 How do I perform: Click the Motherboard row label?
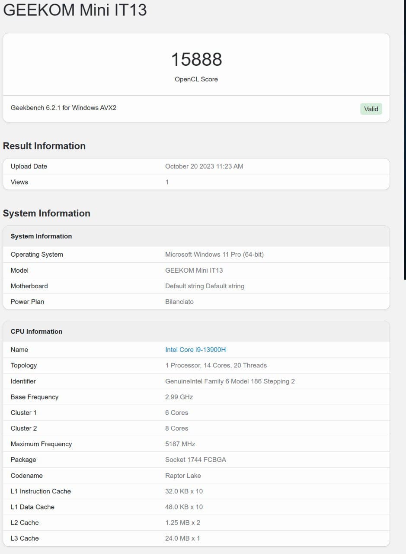tap(29, 286)
